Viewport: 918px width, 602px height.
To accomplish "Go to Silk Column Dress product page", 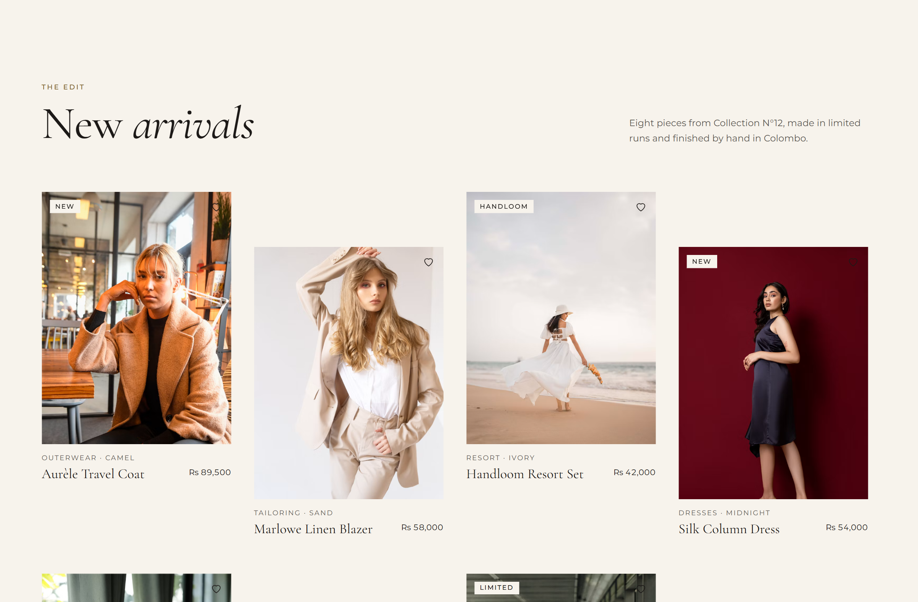I will click(x=729, y=529).
